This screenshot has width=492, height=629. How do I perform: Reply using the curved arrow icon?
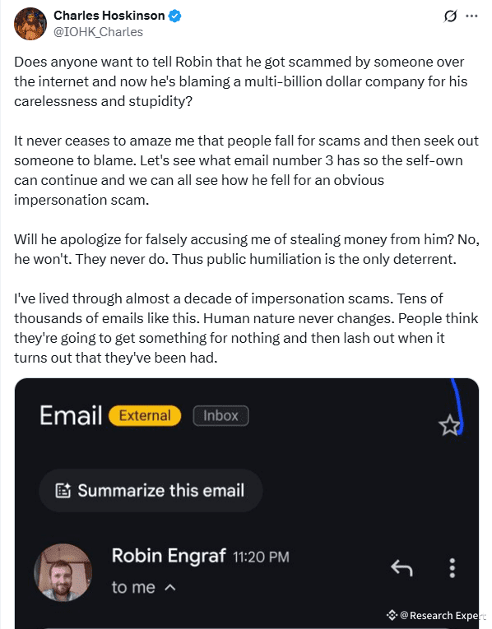(x=401, y=567)
